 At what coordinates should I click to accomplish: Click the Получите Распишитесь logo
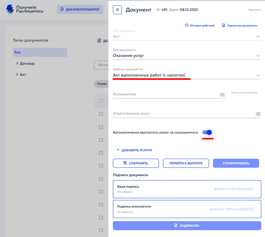click(x=25, y=9)
